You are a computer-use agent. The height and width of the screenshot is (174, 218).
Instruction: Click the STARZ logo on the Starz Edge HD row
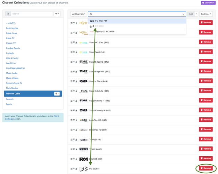(x=83, y=62)
